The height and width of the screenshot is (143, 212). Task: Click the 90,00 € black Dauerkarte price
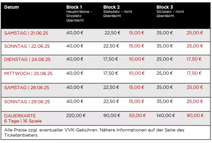click(111, 115)
